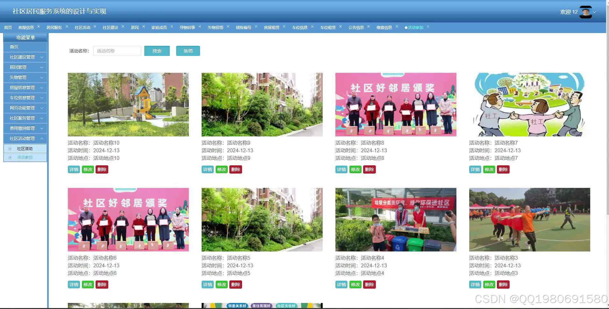The height and width of the screenshot is (309, 609).
Task: Close the 缴费信息 tab
Action: pos(397,27)
